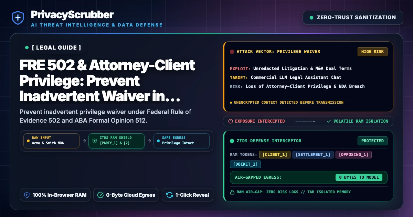The width and height of the screenshot is (413, 217).
Task: Click the Volatile RAM Isolation label
Action: tap(361, 121)
